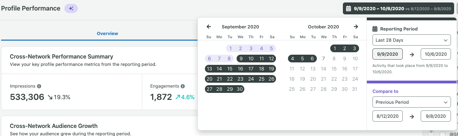Image resolution: width=458 pixels, height=136 pixels.
Task: Select September 1 in the calendar
Action: pyautogui.click(x=230, y=49)
